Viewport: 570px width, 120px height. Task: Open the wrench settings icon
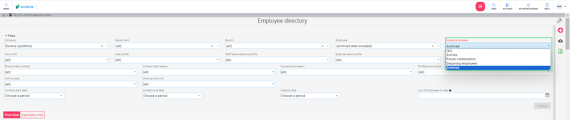(559, 21)
